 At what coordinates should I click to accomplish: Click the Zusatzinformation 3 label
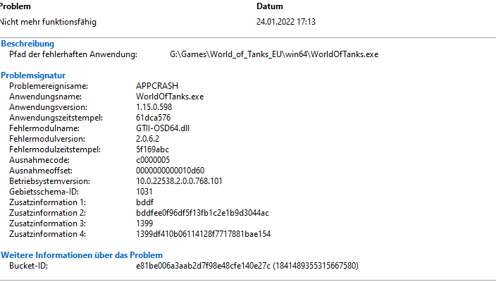pos(47,223)
